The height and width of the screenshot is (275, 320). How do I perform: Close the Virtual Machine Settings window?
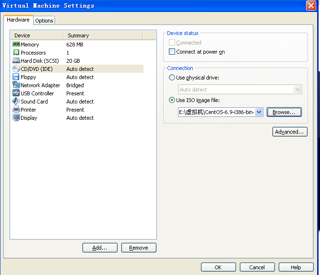pos(311,5)
